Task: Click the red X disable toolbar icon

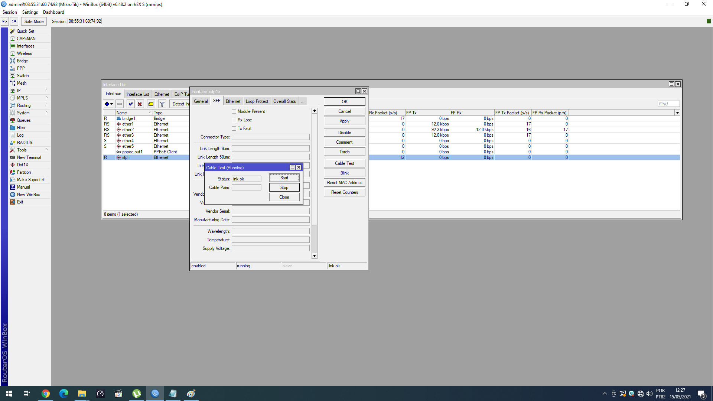Action: point(140,104)
